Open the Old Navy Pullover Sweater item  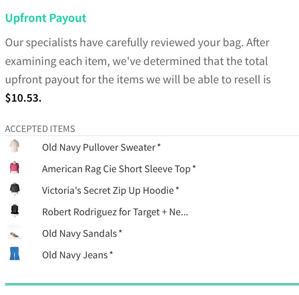98,147
